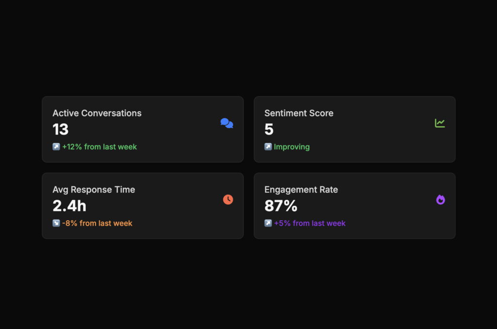Select the Avg Response Time title
The height and width of the screenshot is (329, 497).
coord(94,190)
